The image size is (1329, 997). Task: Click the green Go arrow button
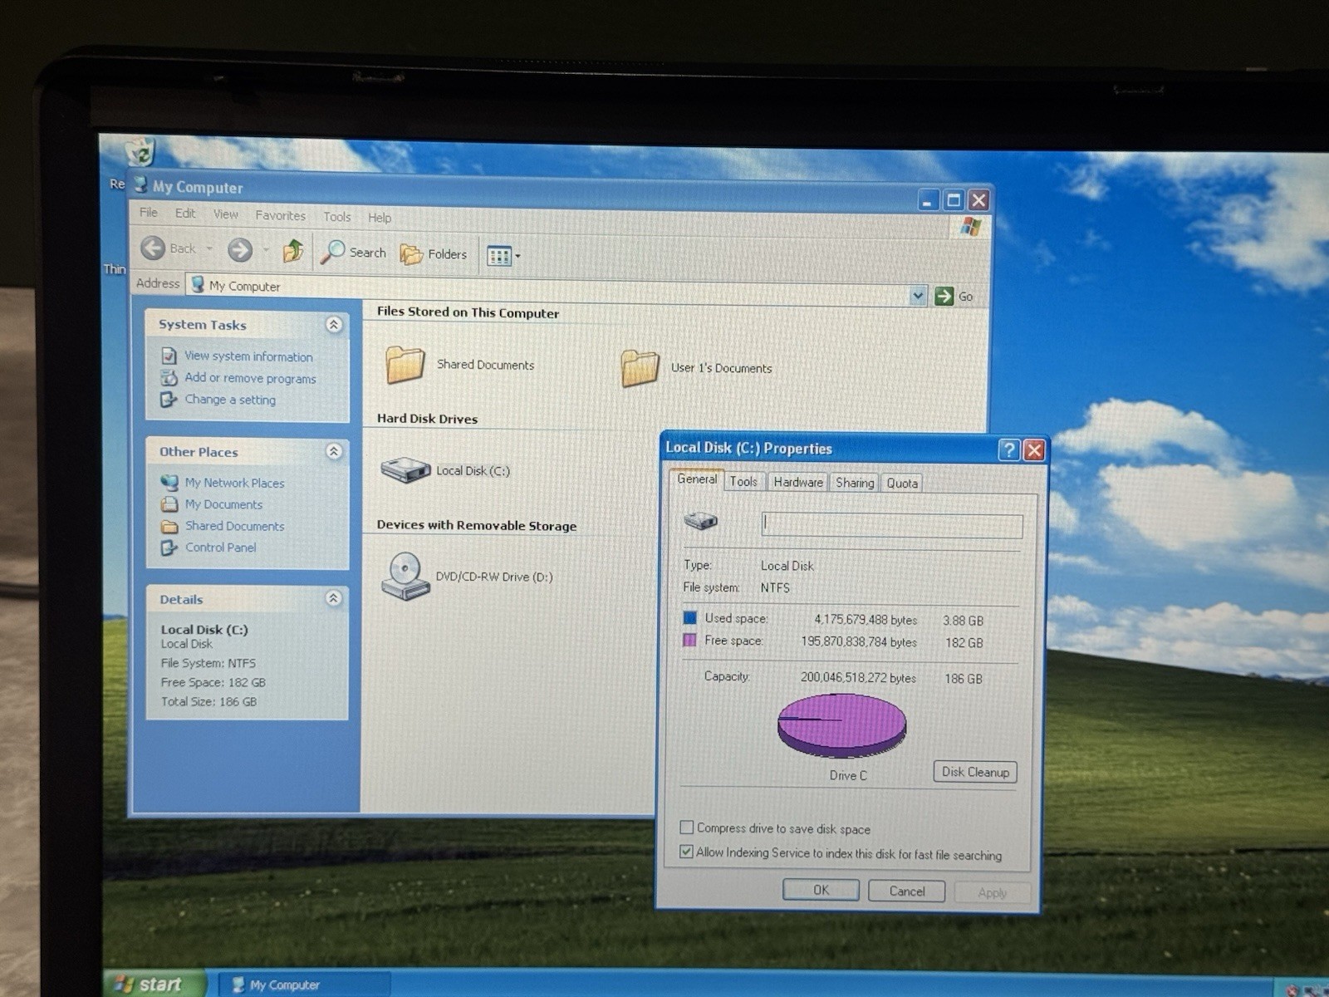point(944,296)
